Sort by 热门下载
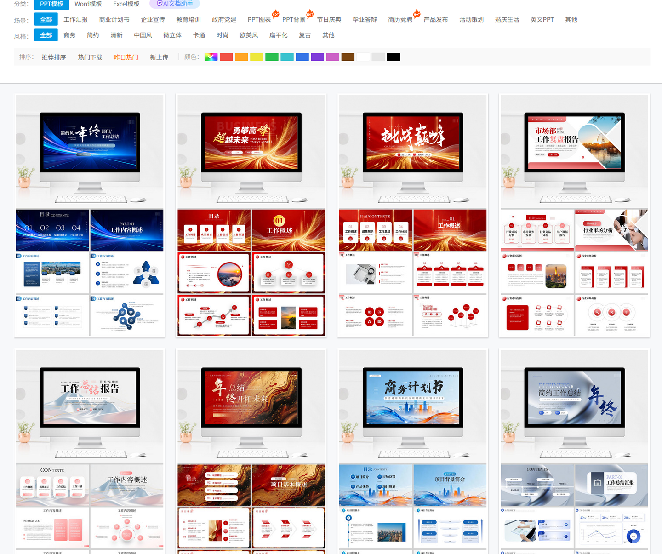Screen dimensions: 662x554 tap(90, 57)
